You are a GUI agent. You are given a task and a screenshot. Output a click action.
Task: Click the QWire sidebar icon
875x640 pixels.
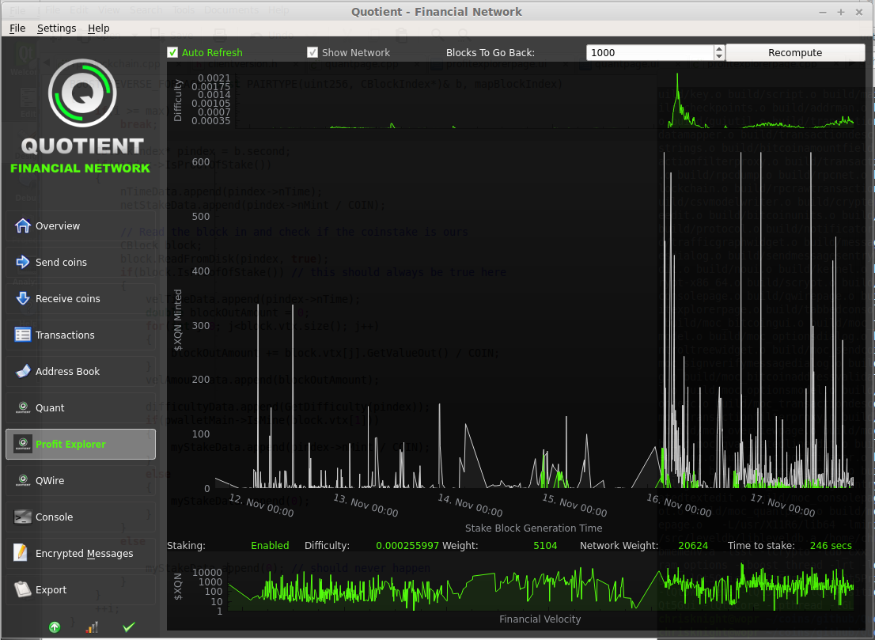tap(23, 480)
